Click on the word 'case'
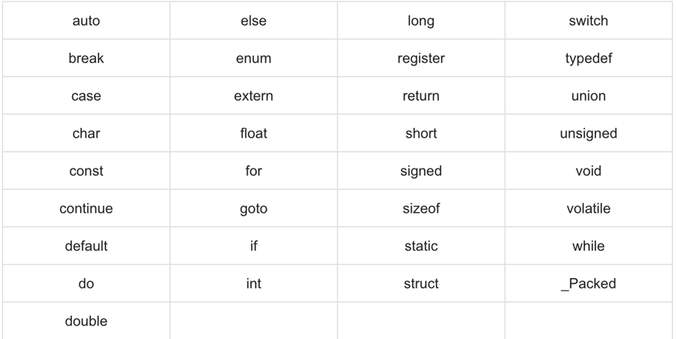 pyautogui.click(x=86, y=96)
